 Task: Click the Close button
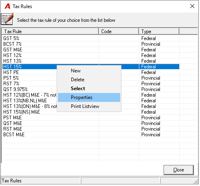point(179,170)
